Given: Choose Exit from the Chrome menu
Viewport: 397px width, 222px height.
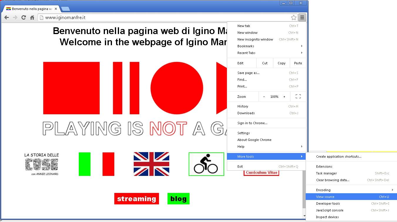Looking at the screenshot, I should click(x=267, y=166).
